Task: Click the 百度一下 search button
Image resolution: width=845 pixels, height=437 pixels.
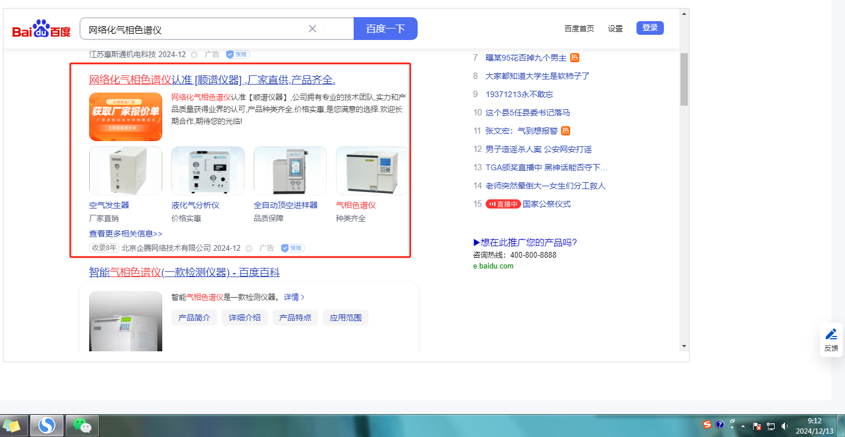Action: coord(386,29)
